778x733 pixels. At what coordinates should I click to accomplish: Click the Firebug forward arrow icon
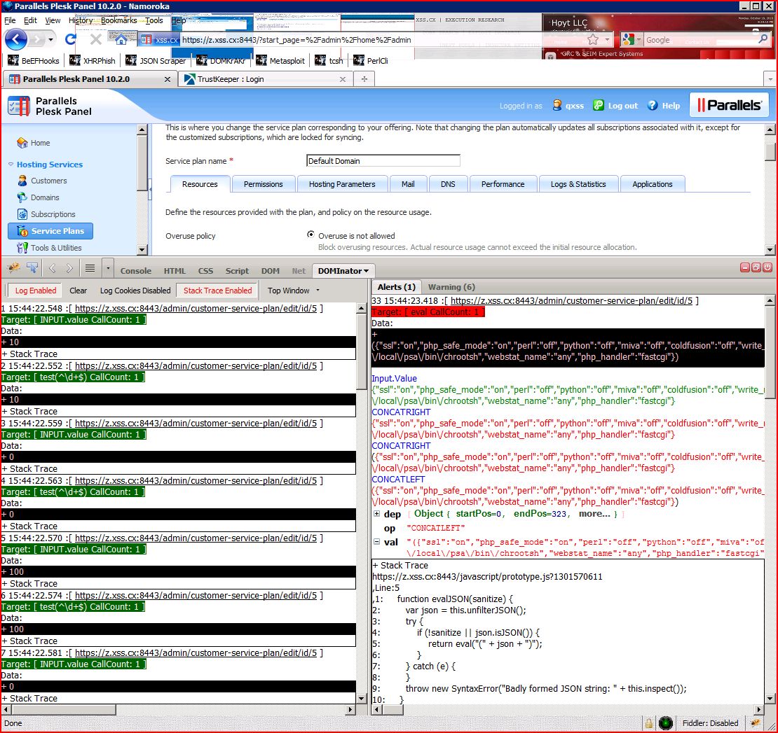(69, 268)
